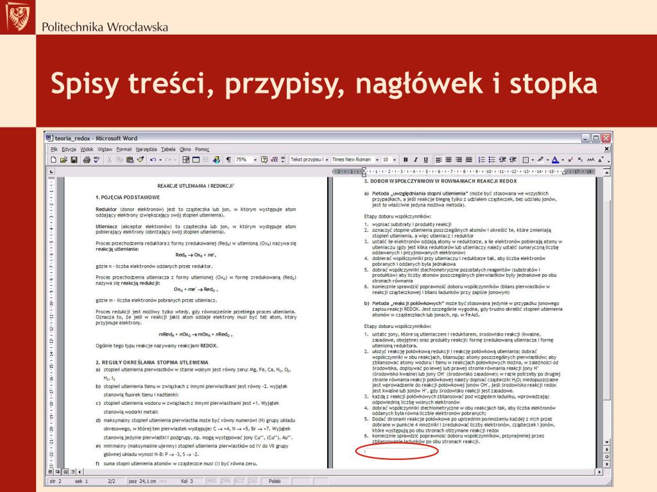Open Tables and Borders toolbar icon
Image resolution: width=657 pixels, height=492 pixels.
(186, 160)
